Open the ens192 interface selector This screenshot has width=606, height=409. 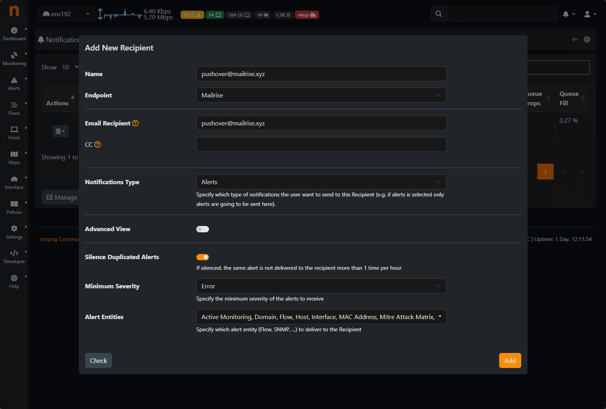66,13
